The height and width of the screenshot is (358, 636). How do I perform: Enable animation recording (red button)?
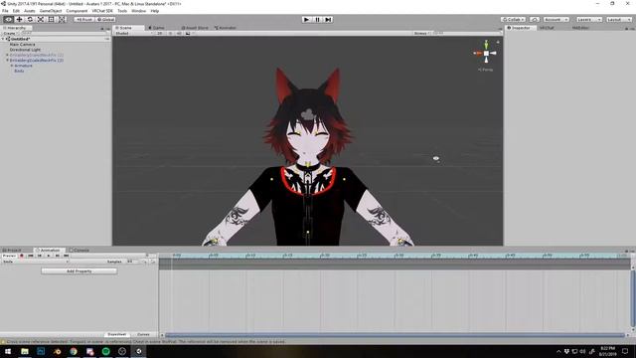(x=22, y=256)
